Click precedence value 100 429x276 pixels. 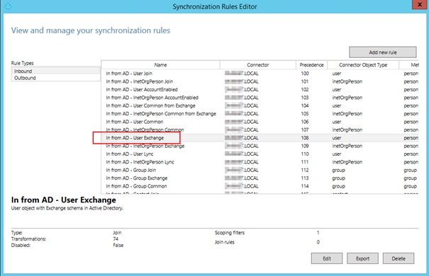coord(305,74)
